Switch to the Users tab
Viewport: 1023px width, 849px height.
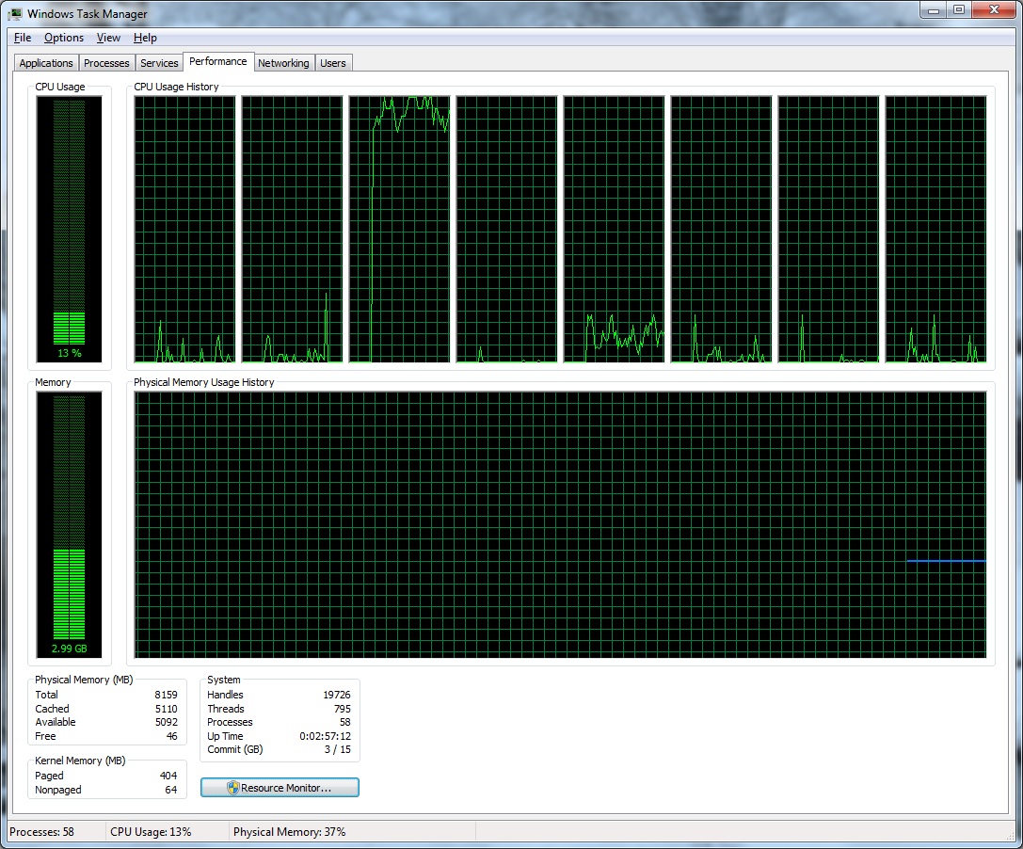(333, 63)
